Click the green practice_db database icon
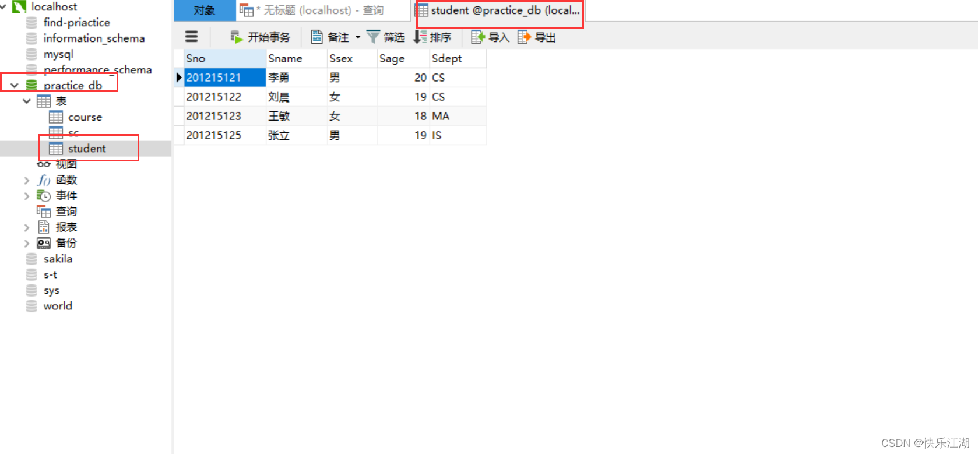978x454 pixels. 31,85
